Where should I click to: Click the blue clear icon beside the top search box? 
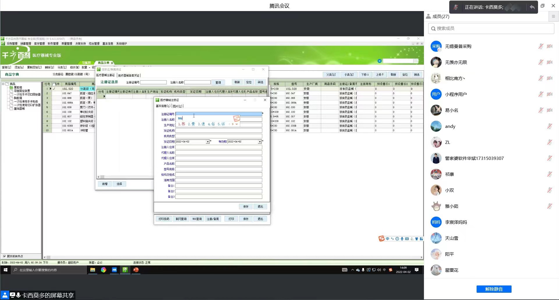tap(379, 61)
